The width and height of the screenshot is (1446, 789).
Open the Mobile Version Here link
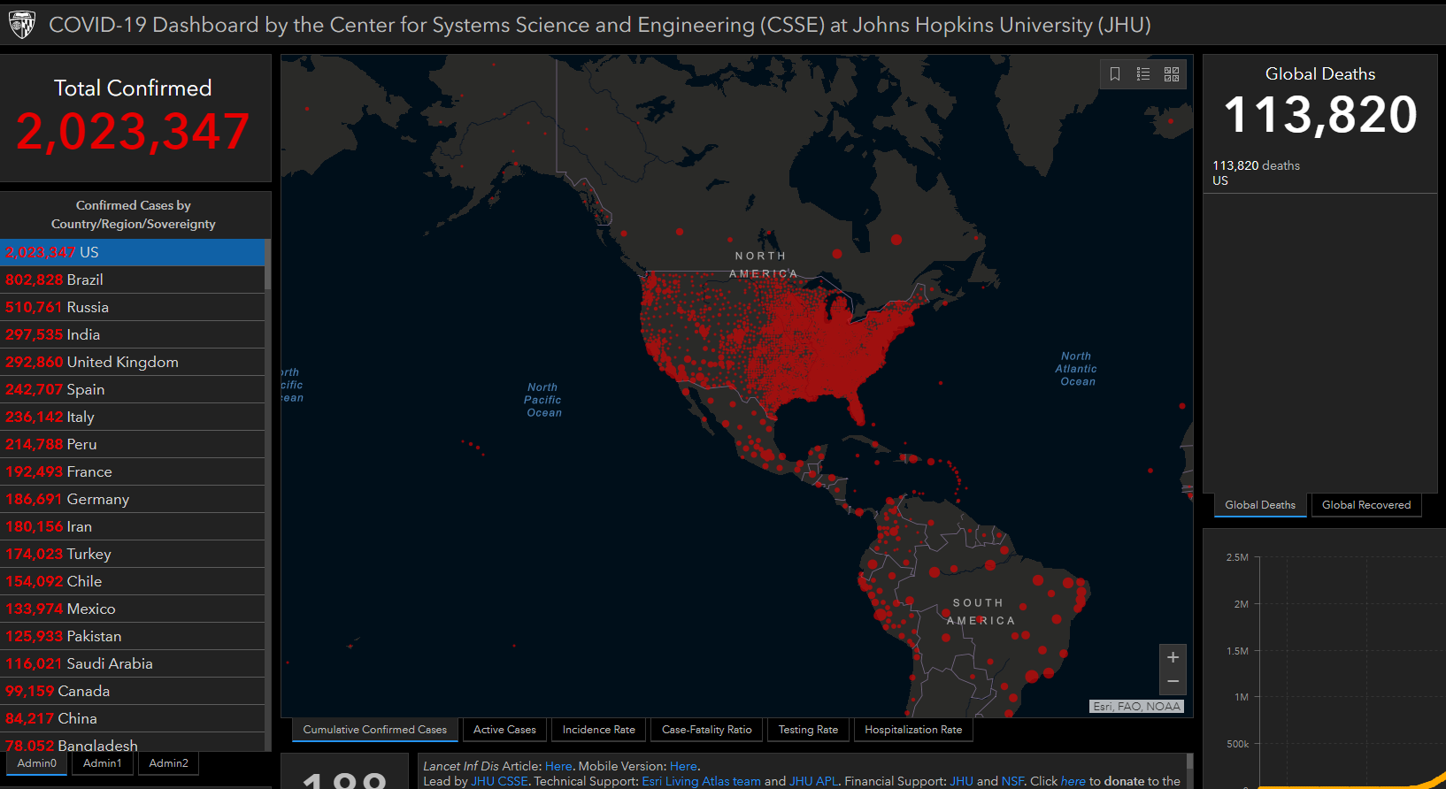click(683, 766)
